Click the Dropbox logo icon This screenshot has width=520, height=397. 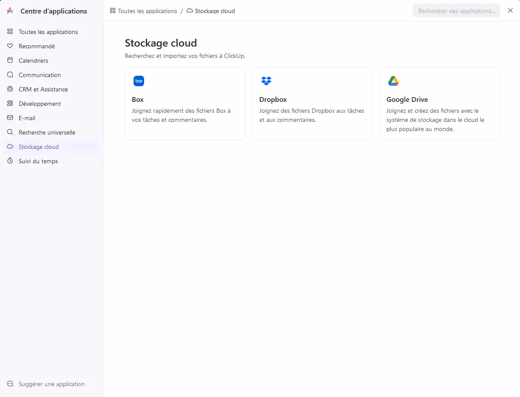coord(266,81)
